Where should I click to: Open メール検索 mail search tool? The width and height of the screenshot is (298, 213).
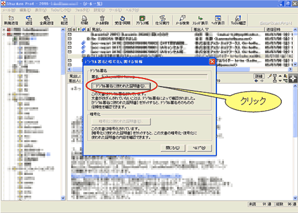[182, 20]
